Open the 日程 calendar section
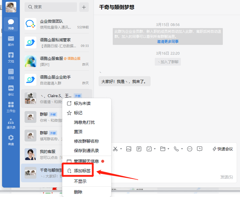Image resolution: width=240 pixels, height=197 pixels. [11, 74]
